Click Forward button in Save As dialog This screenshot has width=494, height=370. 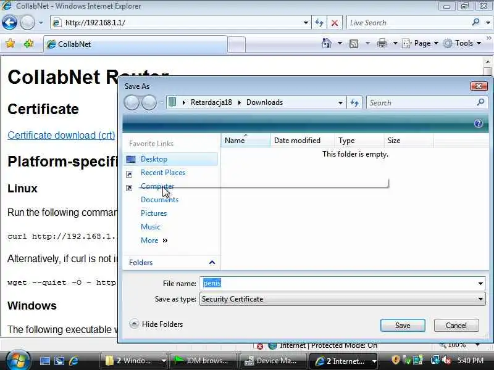pyautogui.click(x=149, y=102)
